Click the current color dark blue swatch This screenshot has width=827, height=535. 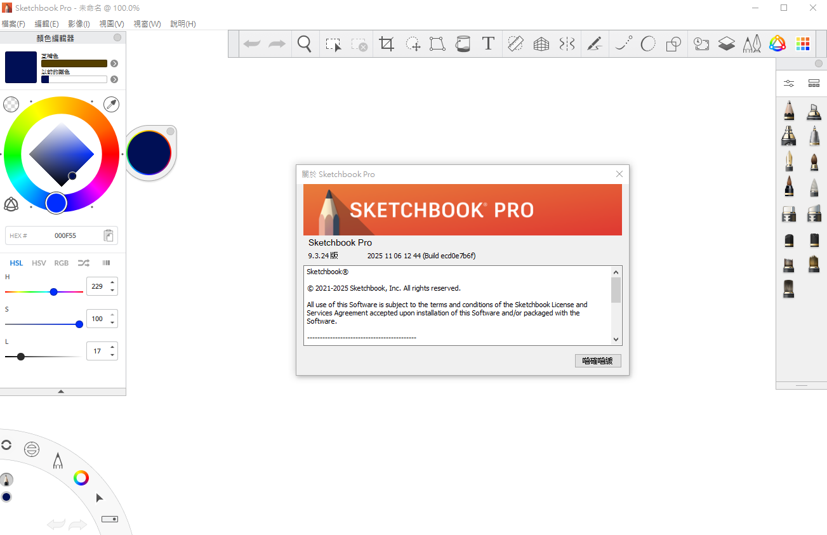tap(21, 67)
